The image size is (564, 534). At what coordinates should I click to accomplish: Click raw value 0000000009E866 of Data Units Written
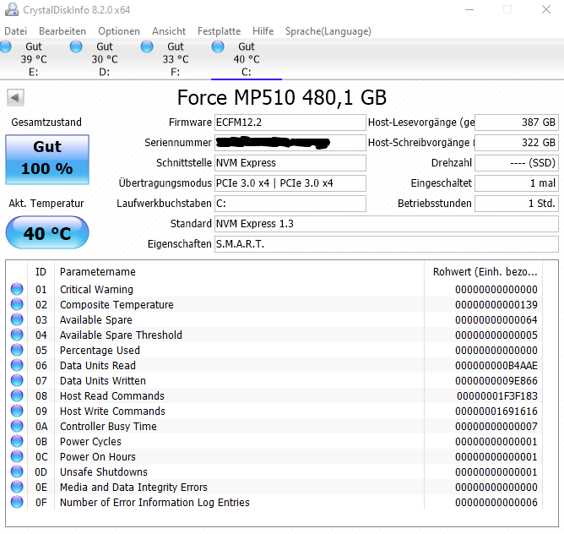(x=496, y=380)
